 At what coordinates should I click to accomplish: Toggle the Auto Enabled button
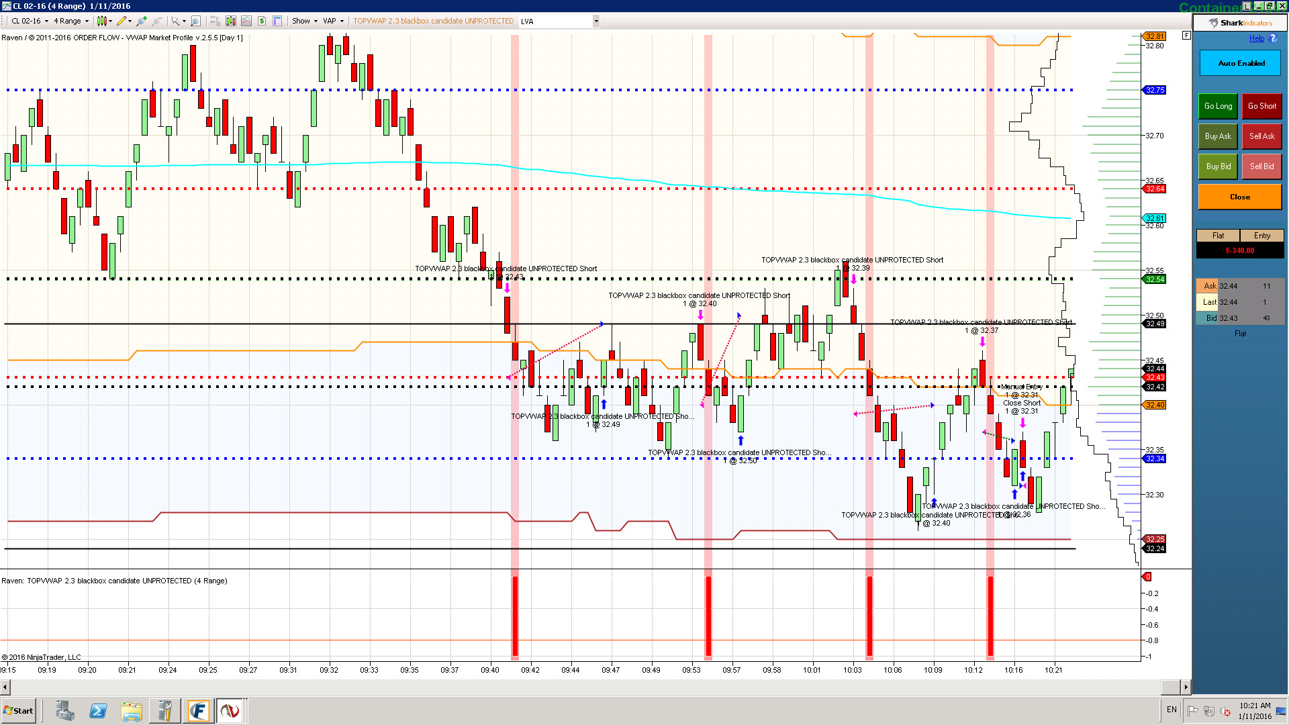pyautogui.click(x=1240, y=63)
